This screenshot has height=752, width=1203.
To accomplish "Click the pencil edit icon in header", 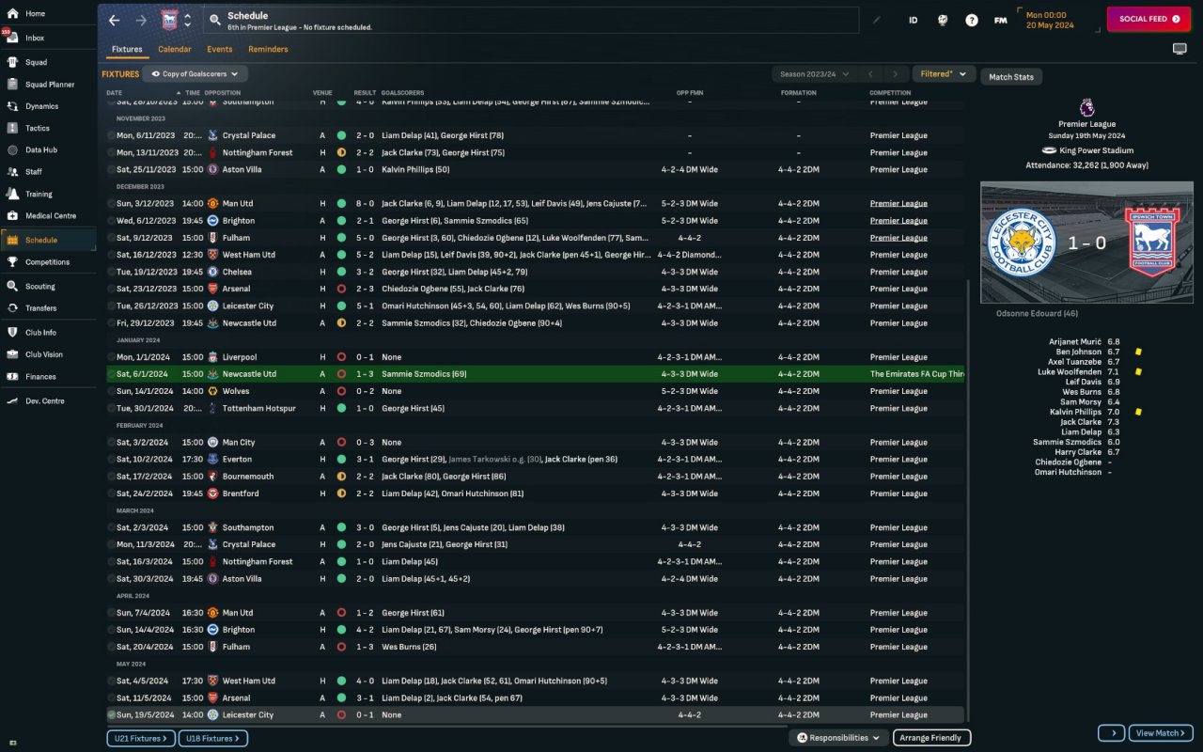I will pos(877,20).
